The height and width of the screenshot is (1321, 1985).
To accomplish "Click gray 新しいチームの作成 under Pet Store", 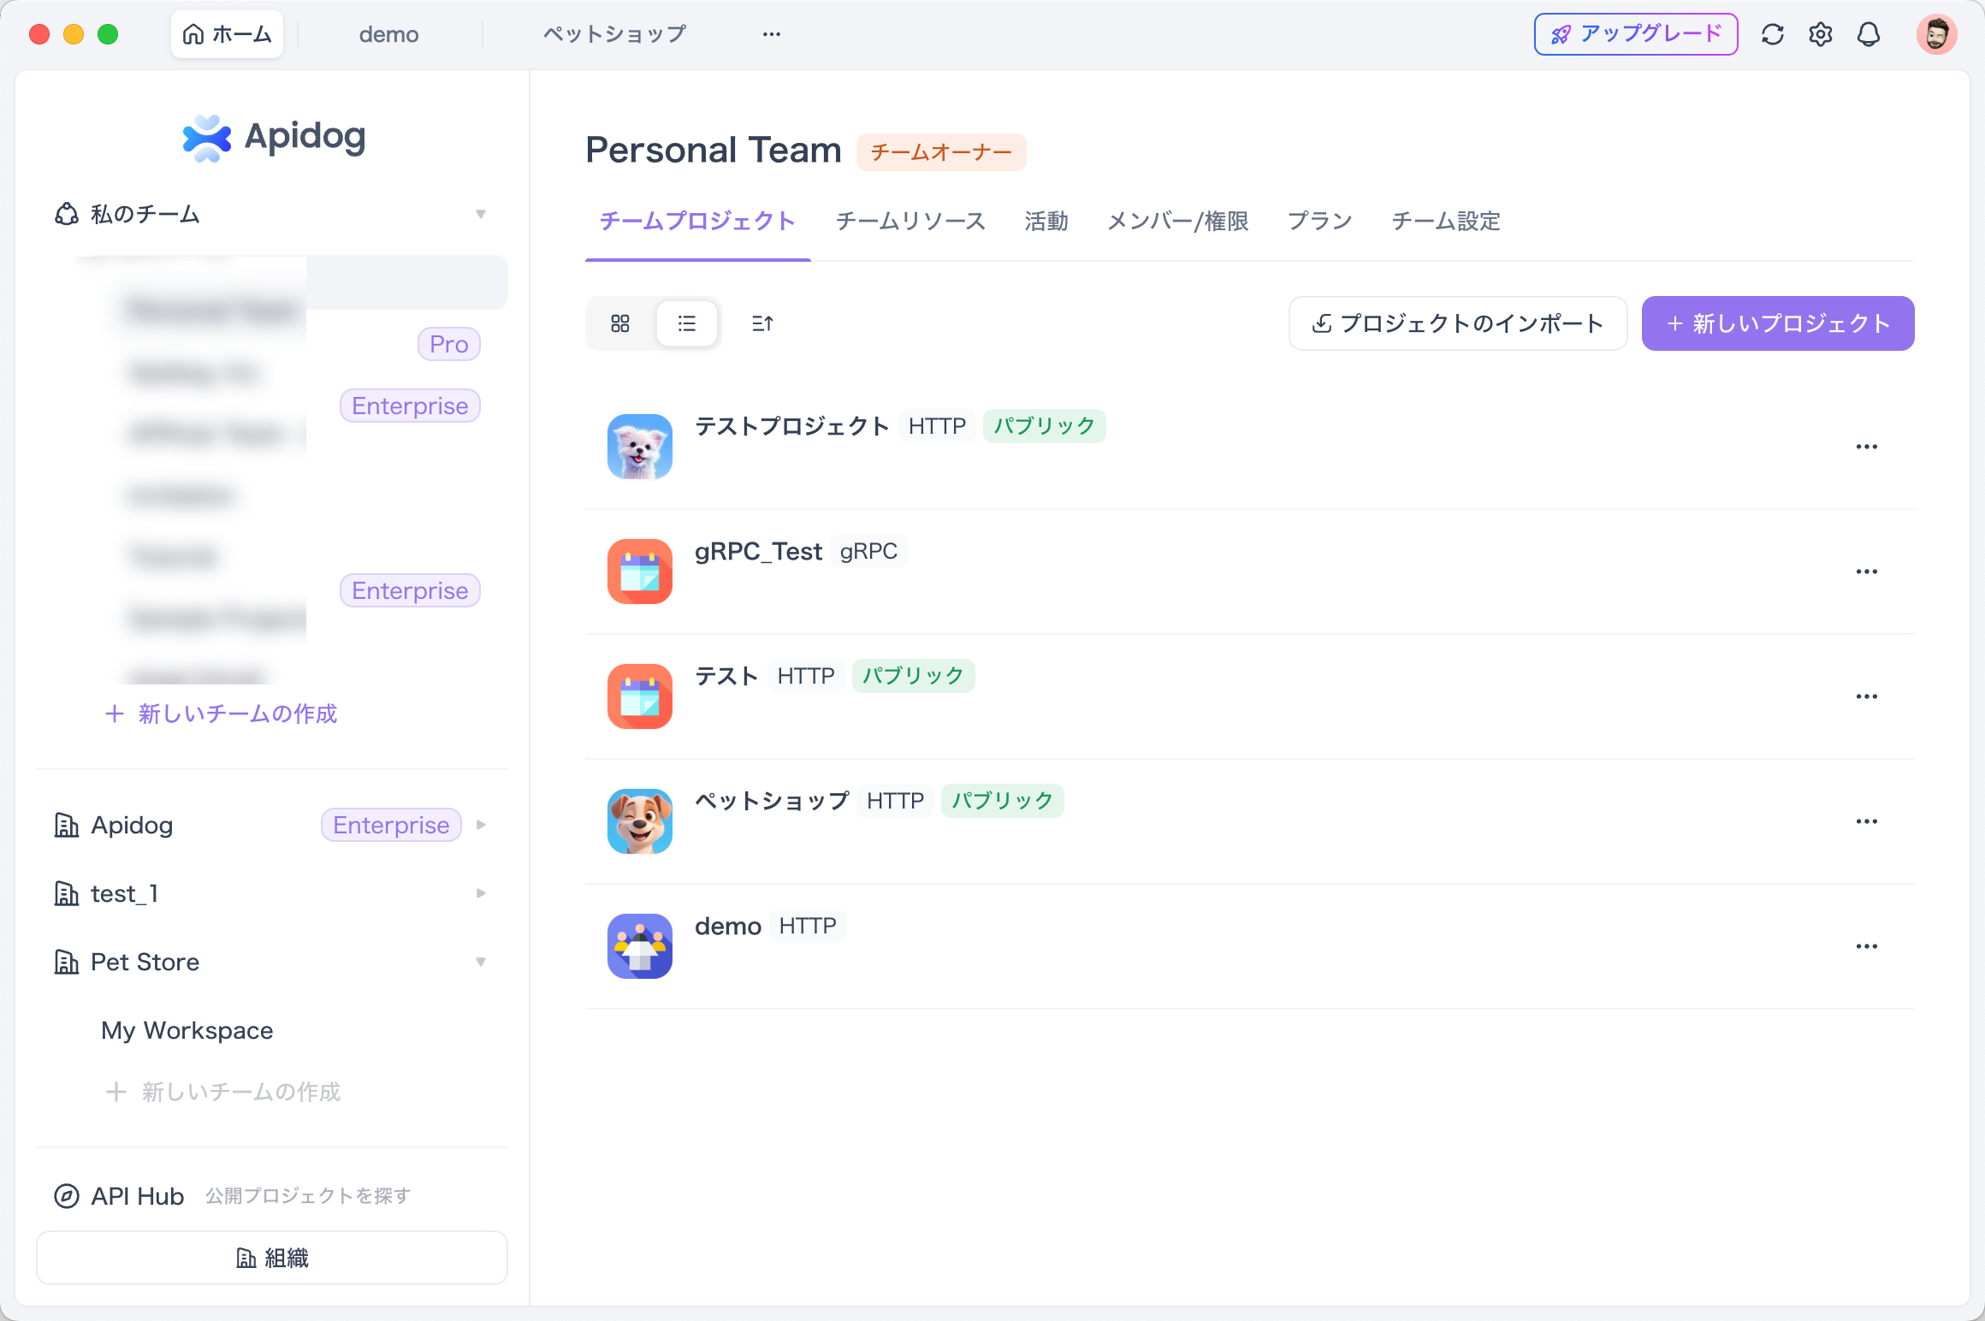I will coord(222,1092).
